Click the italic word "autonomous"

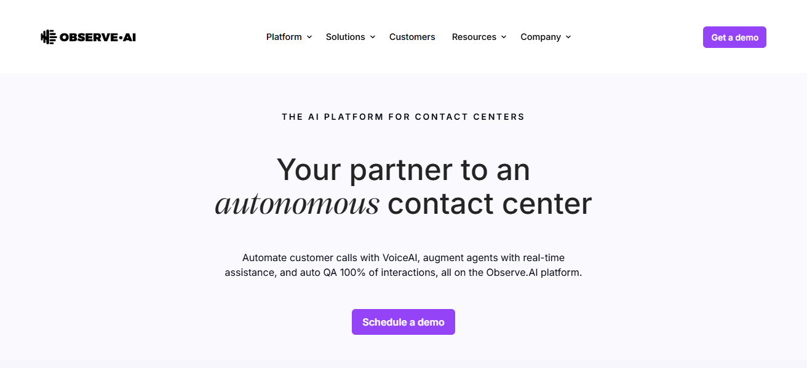(x=297, y=204)
